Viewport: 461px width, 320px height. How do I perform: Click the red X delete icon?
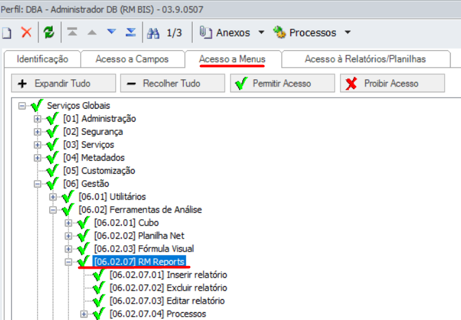(x=27, y=33)
